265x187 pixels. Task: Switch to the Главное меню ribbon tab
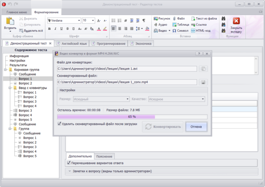coord(17,12)
